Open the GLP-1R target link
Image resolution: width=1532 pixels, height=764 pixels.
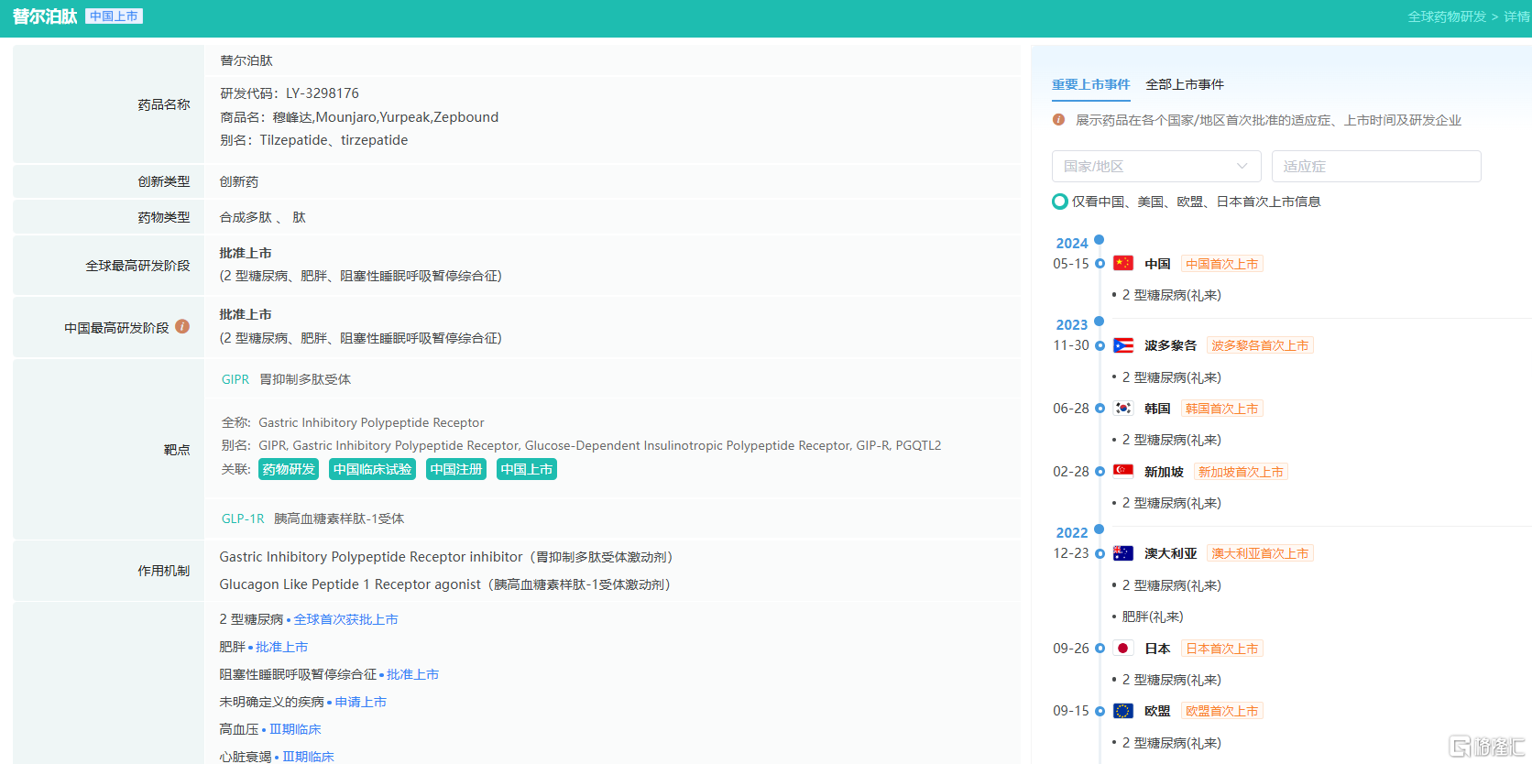tap(243, 518)
